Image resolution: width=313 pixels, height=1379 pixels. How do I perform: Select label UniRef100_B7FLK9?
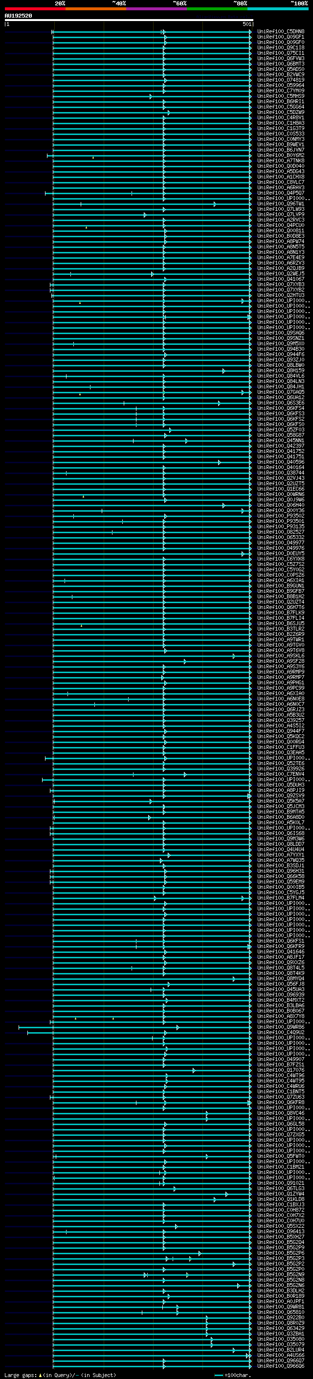coord(281,613)
